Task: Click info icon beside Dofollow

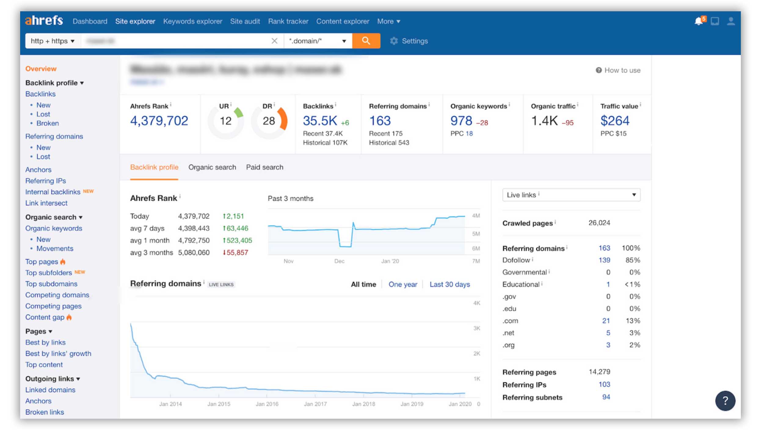Action: (532, 259)
